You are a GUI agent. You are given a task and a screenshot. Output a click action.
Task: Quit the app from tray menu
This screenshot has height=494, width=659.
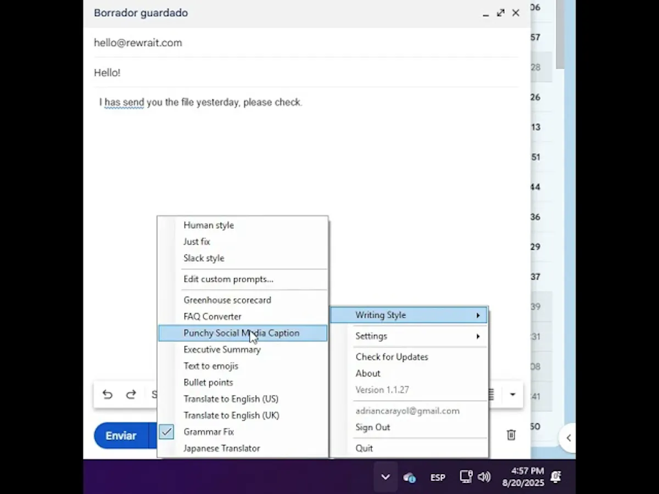[408, 448]
